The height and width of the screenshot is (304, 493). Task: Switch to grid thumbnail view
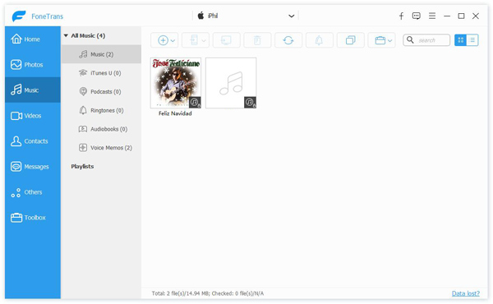click(461, 40)
